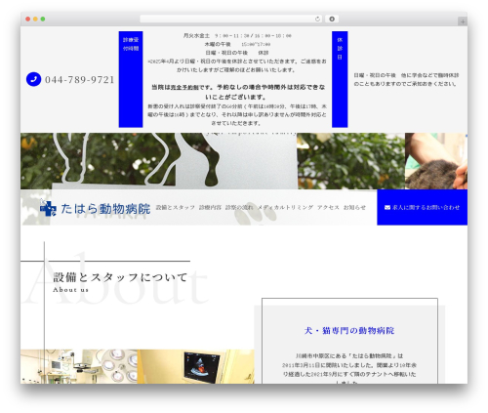Click the round button right of address bar
Screen dimensions: 488x413
(x=332, y=19)
